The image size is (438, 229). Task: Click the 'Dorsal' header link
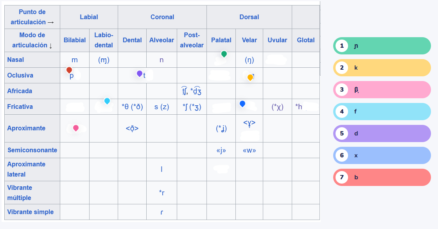(x=249, y=17)
